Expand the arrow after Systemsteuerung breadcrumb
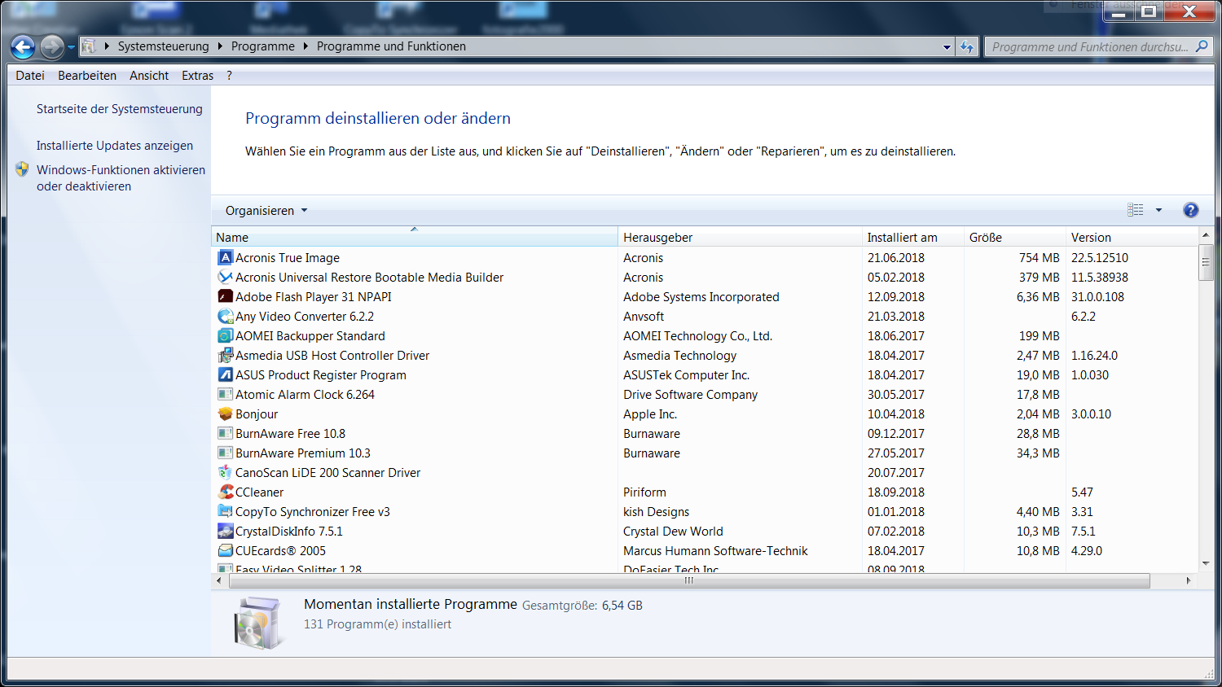This screenshot has height=687, width=1222. pos(220,46)
